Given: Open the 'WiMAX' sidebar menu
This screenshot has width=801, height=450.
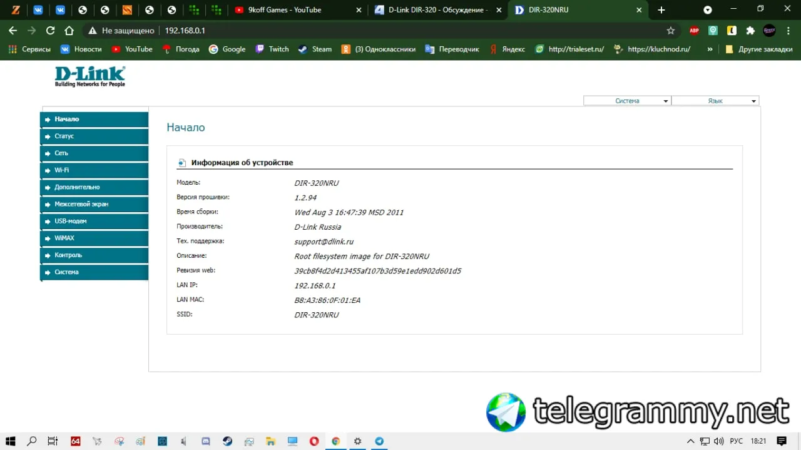Looking at the screenshot, I should click(x=94, y=238).
